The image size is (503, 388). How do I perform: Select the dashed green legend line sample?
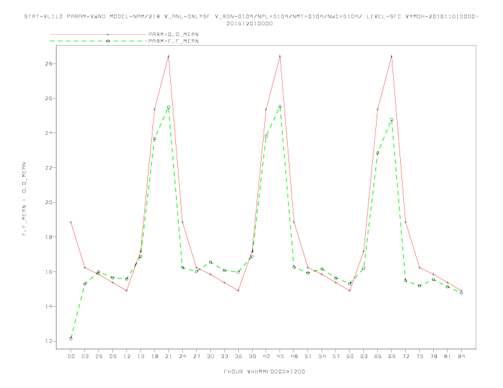(x=98, y=41)
